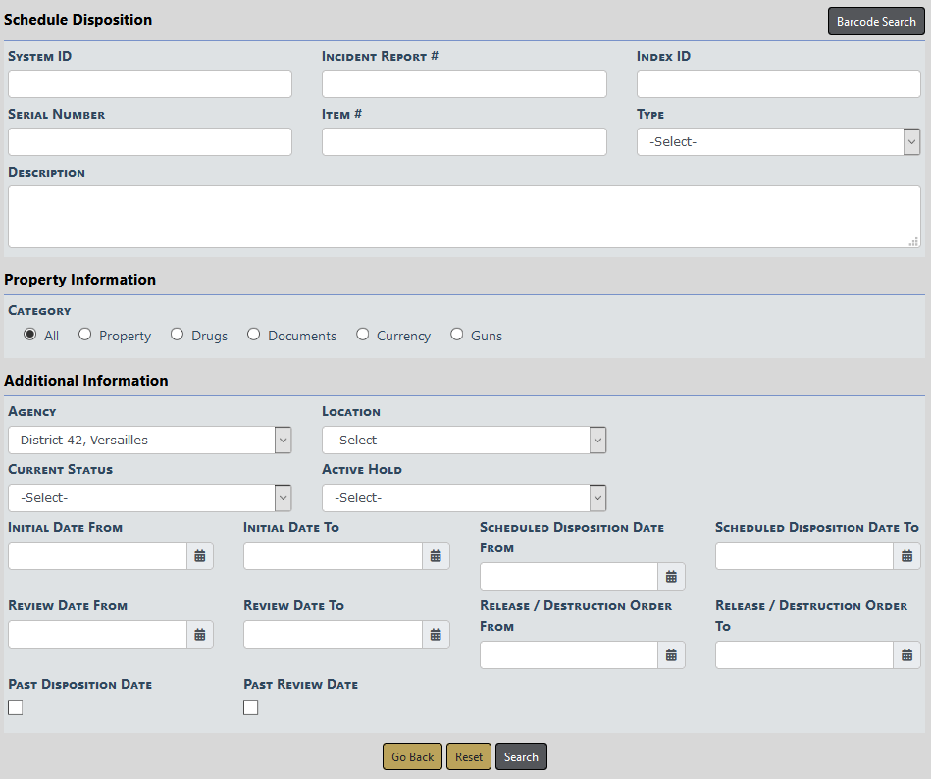Open Scheduled Disposition Date To calendar
The width and height of the screenshot is (931, 779).
coord(907,556)
